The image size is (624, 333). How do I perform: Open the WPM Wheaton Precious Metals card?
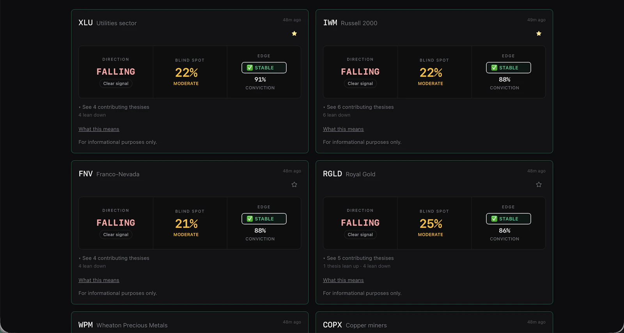click(x=190, y=322)
